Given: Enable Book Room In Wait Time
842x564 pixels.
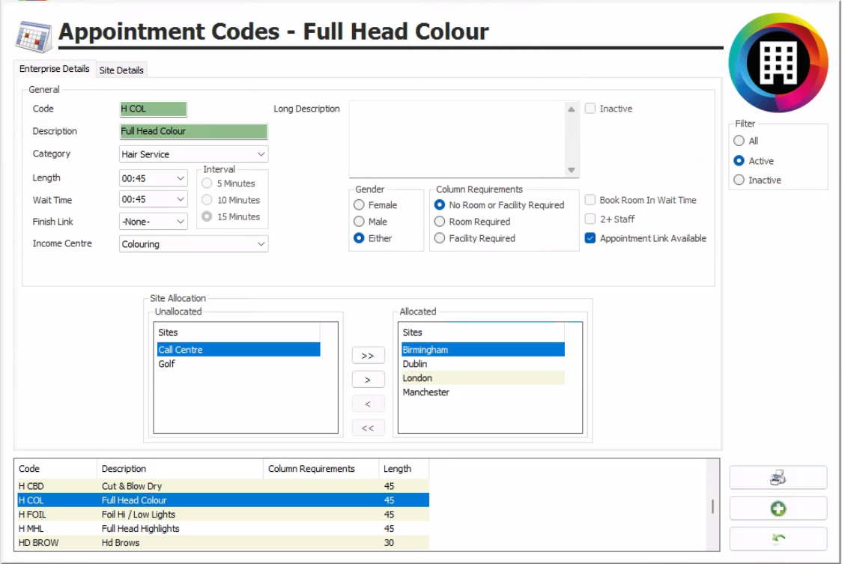Looking at the screenshot, I should coord(590,200).
